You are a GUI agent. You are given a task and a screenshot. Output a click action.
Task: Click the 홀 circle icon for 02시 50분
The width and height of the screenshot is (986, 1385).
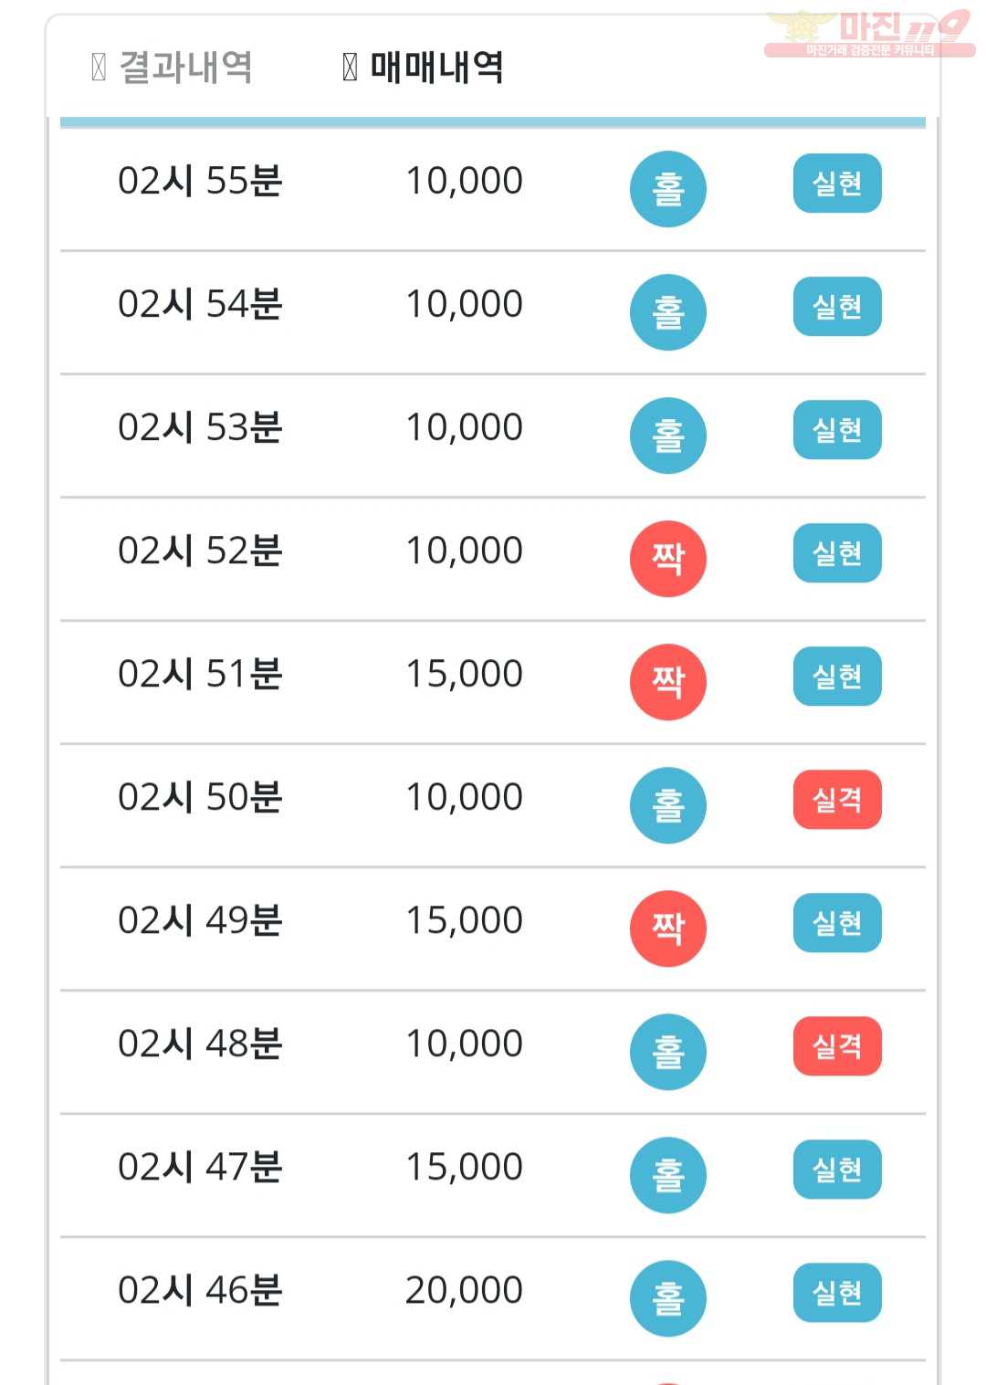(668, 805)
